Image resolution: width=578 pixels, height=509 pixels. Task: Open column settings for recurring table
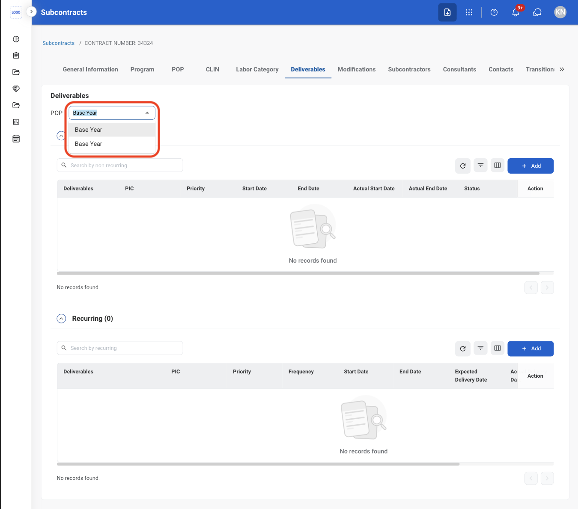point(498,348)
